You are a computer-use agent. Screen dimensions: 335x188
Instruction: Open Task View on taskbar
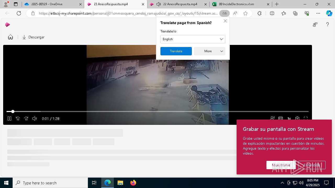(94, 183)
